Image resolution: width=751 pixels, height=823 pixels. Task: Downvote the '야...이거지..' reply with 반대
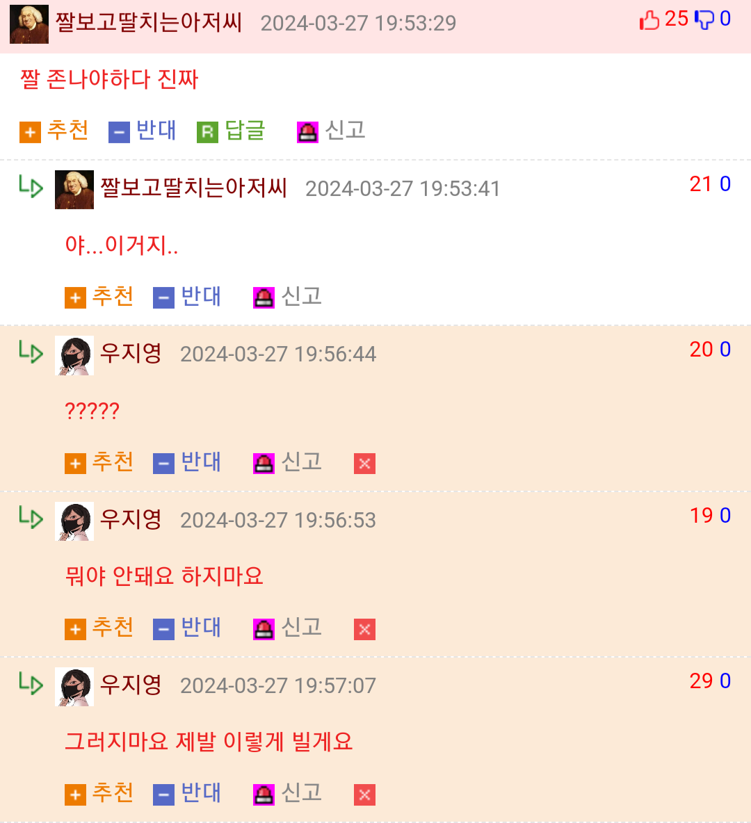point(187,297)
